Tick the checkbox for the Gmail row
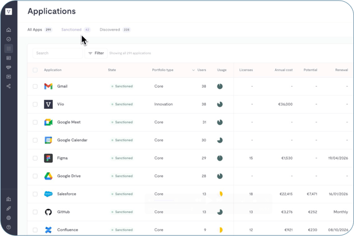This screenshot has height=236, width=354. coord(35,87)
